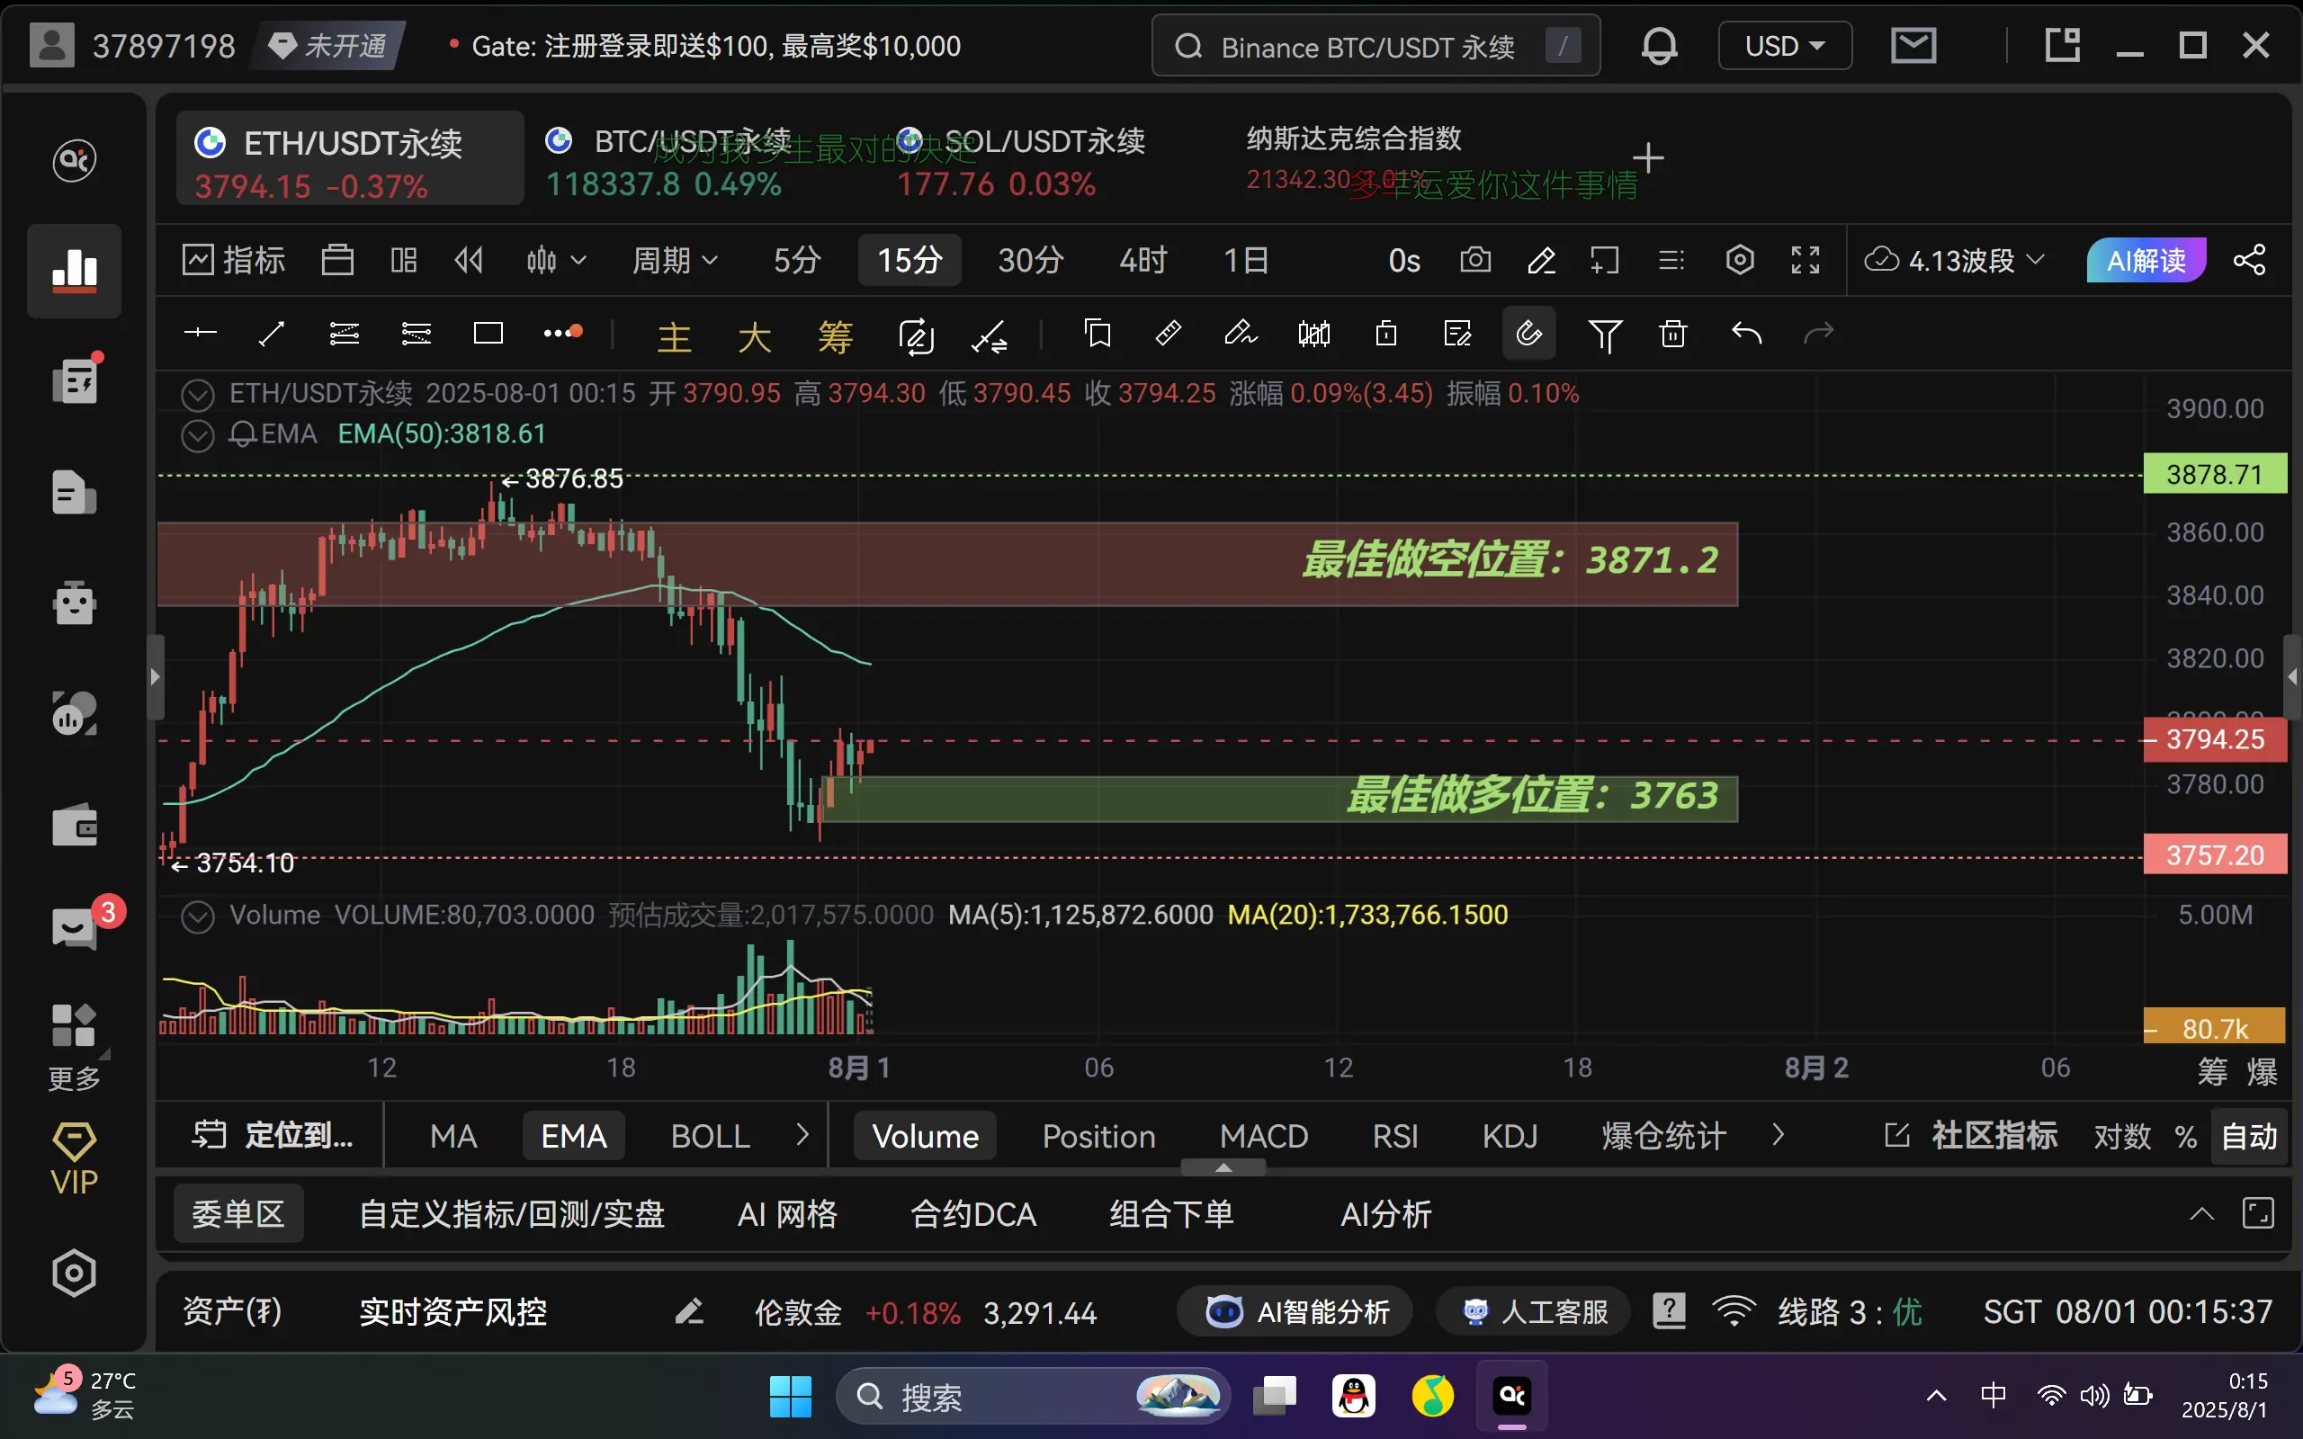Open the messages icon with 3 badge
Screen dimensions: 2303x1439
[x=76, y=926]
